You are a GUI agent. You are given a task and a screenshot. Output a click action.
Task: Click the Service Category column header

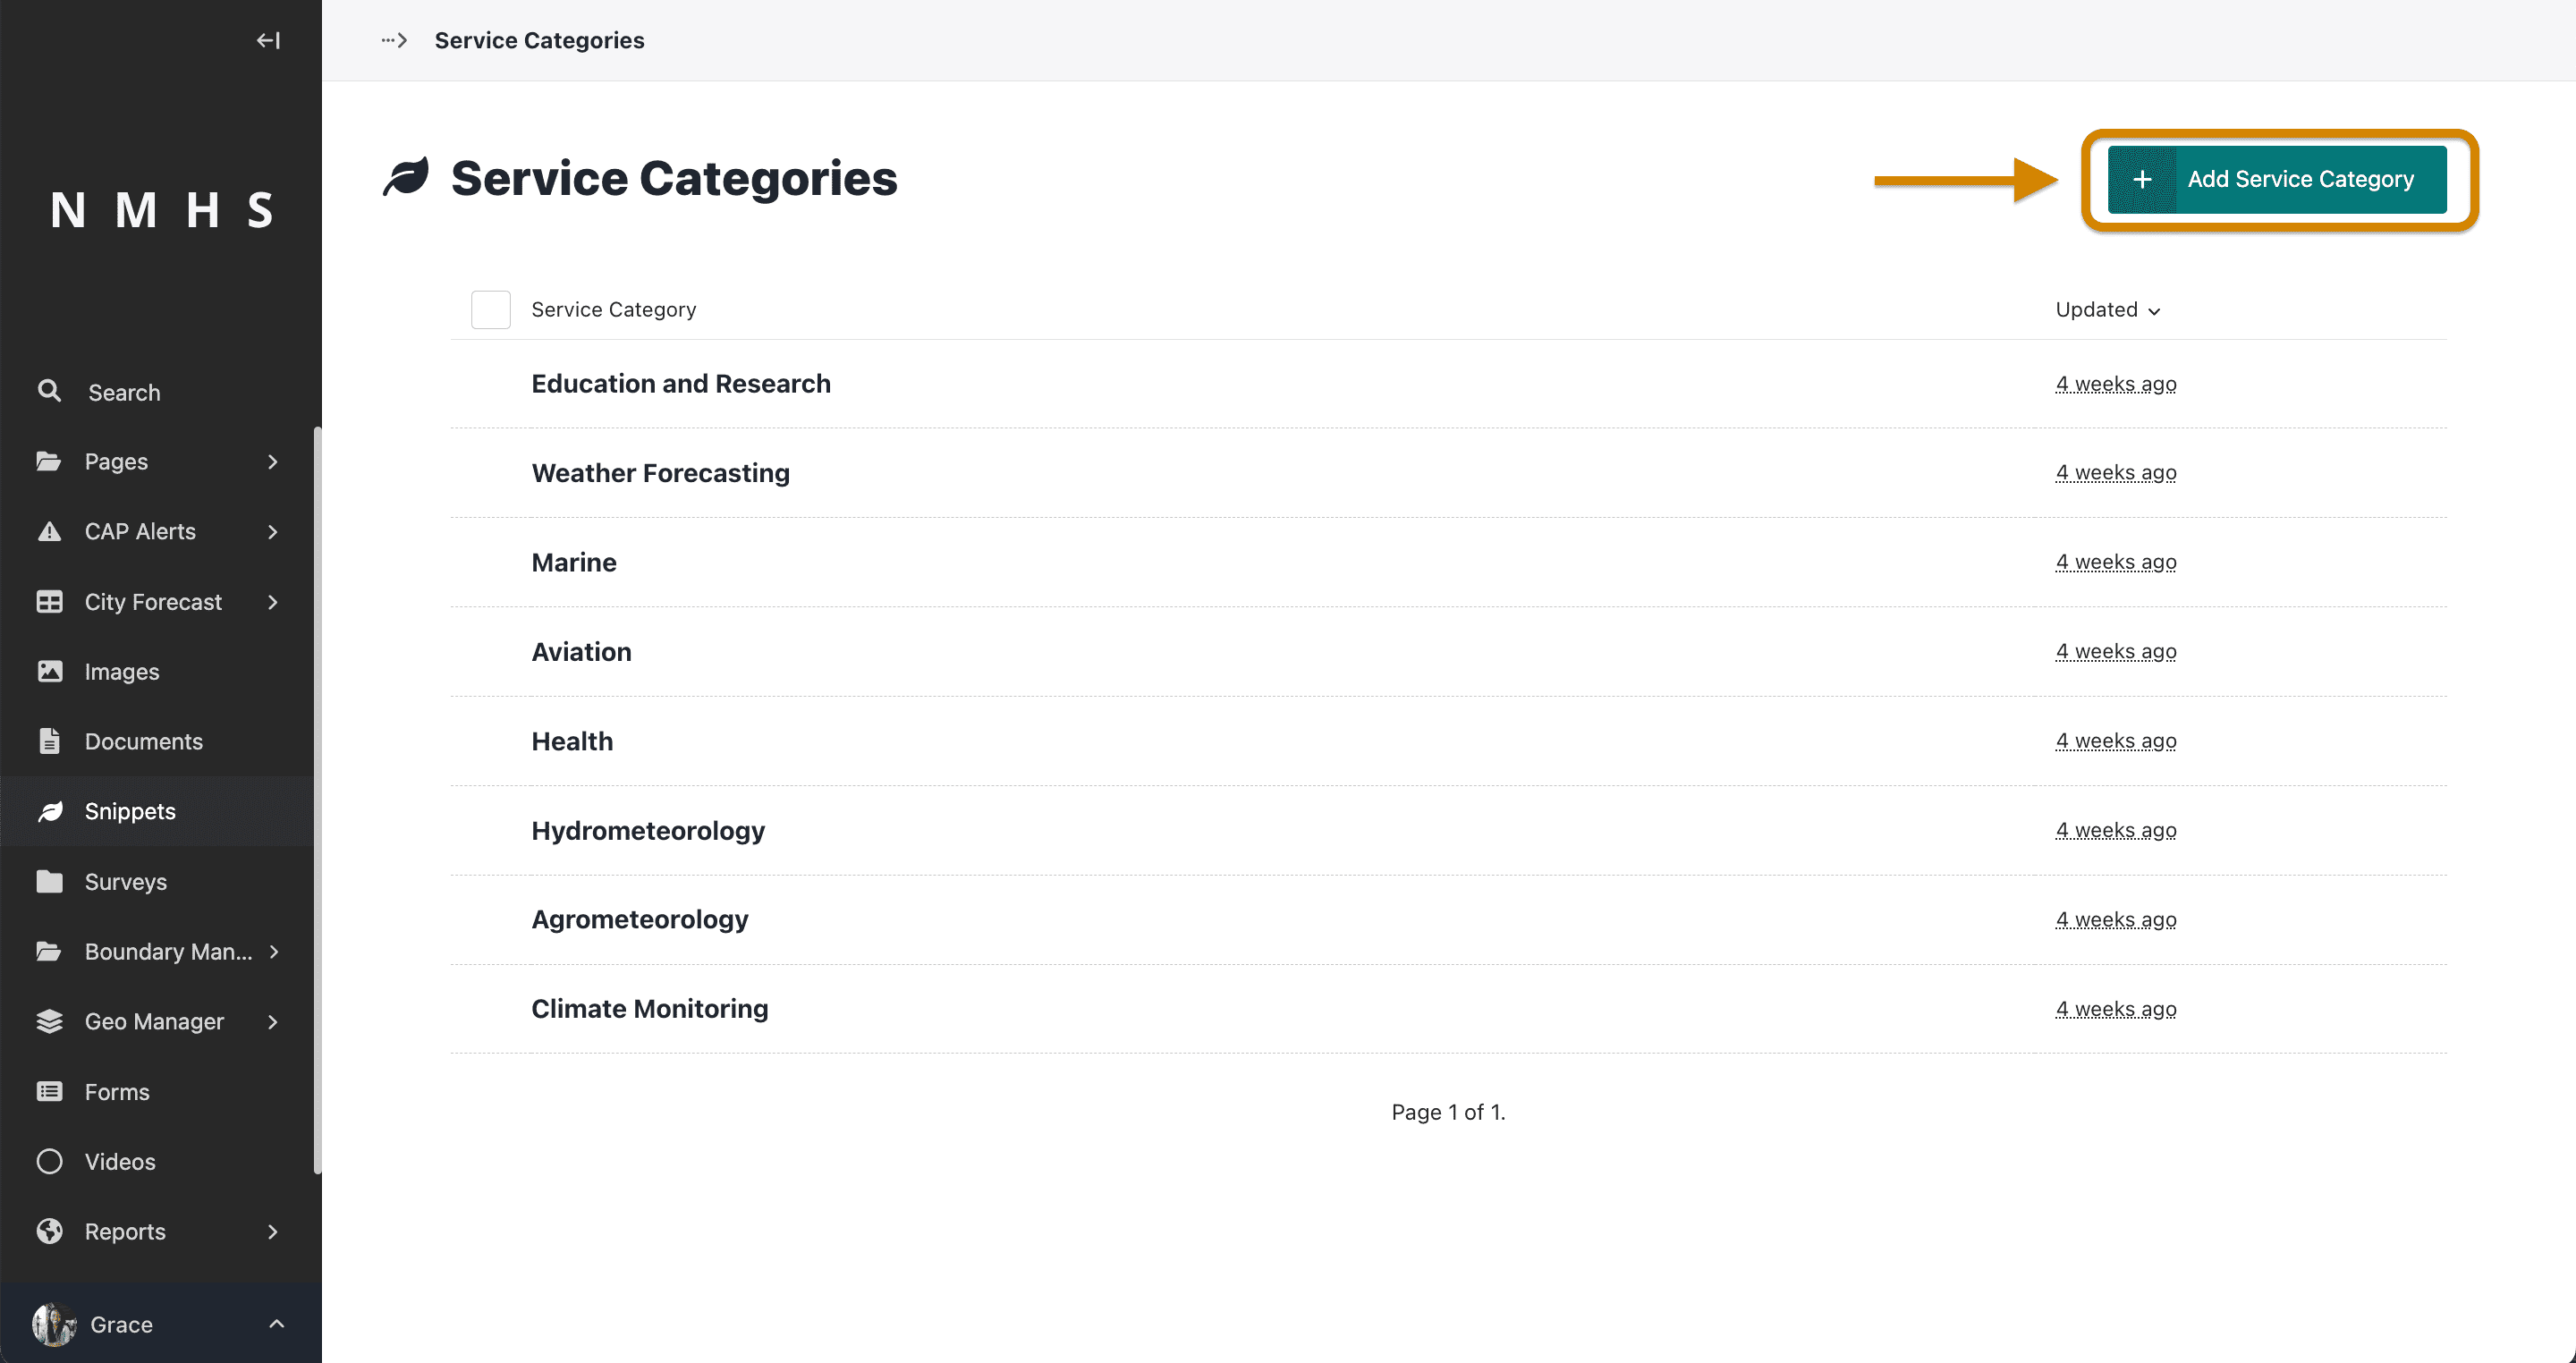click(x=614, y=309)
